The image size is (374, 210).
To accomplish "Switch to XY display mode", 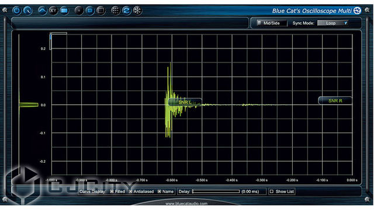I will tap(53, 10).
